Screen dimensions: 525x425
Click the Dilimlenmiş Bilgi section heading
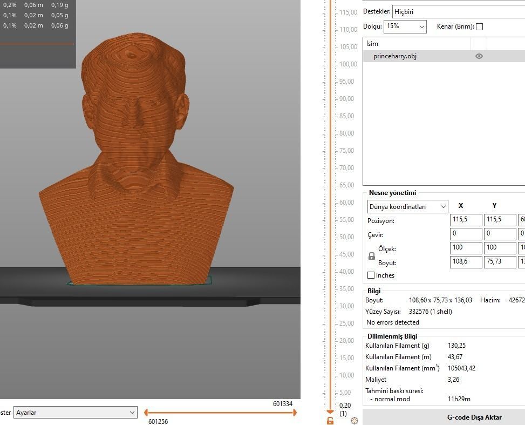[392, 336]
